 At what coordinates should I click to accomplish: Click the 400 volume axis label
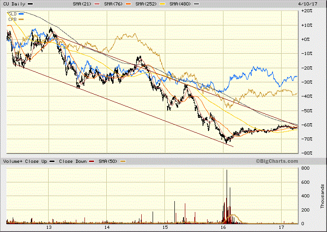coord(305,196)
